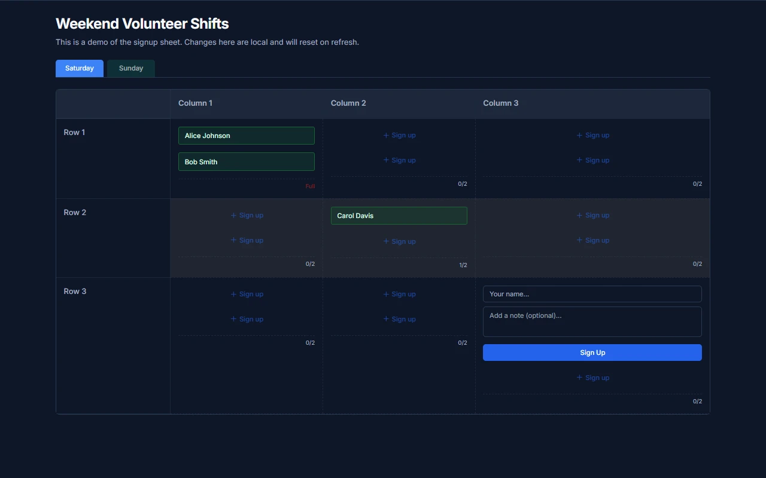Click the second Sign up link in Row 1 Column 2
The height and width of the screenshot is (478, 766).
point(399,160)
